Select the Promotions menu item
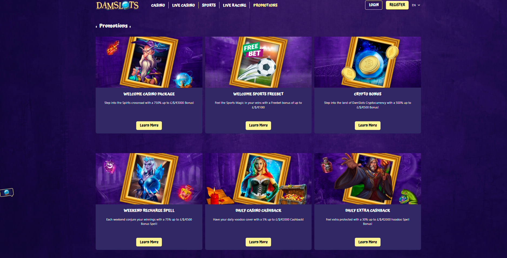The width and height of the screenshot is (507, 258). (265, 5)
